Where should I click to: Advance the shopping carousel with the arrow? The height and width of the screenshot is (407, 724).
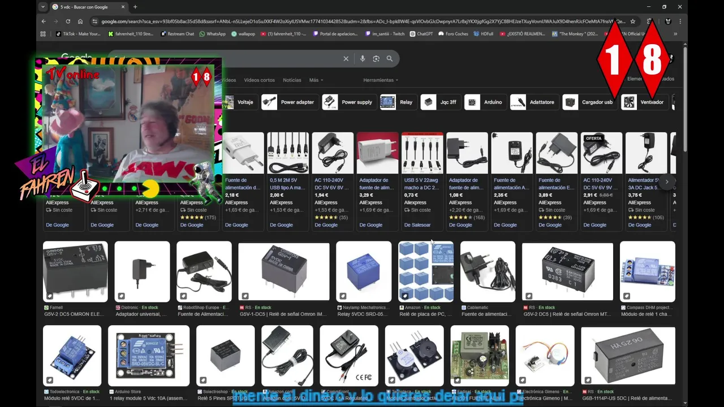[667, 182]
